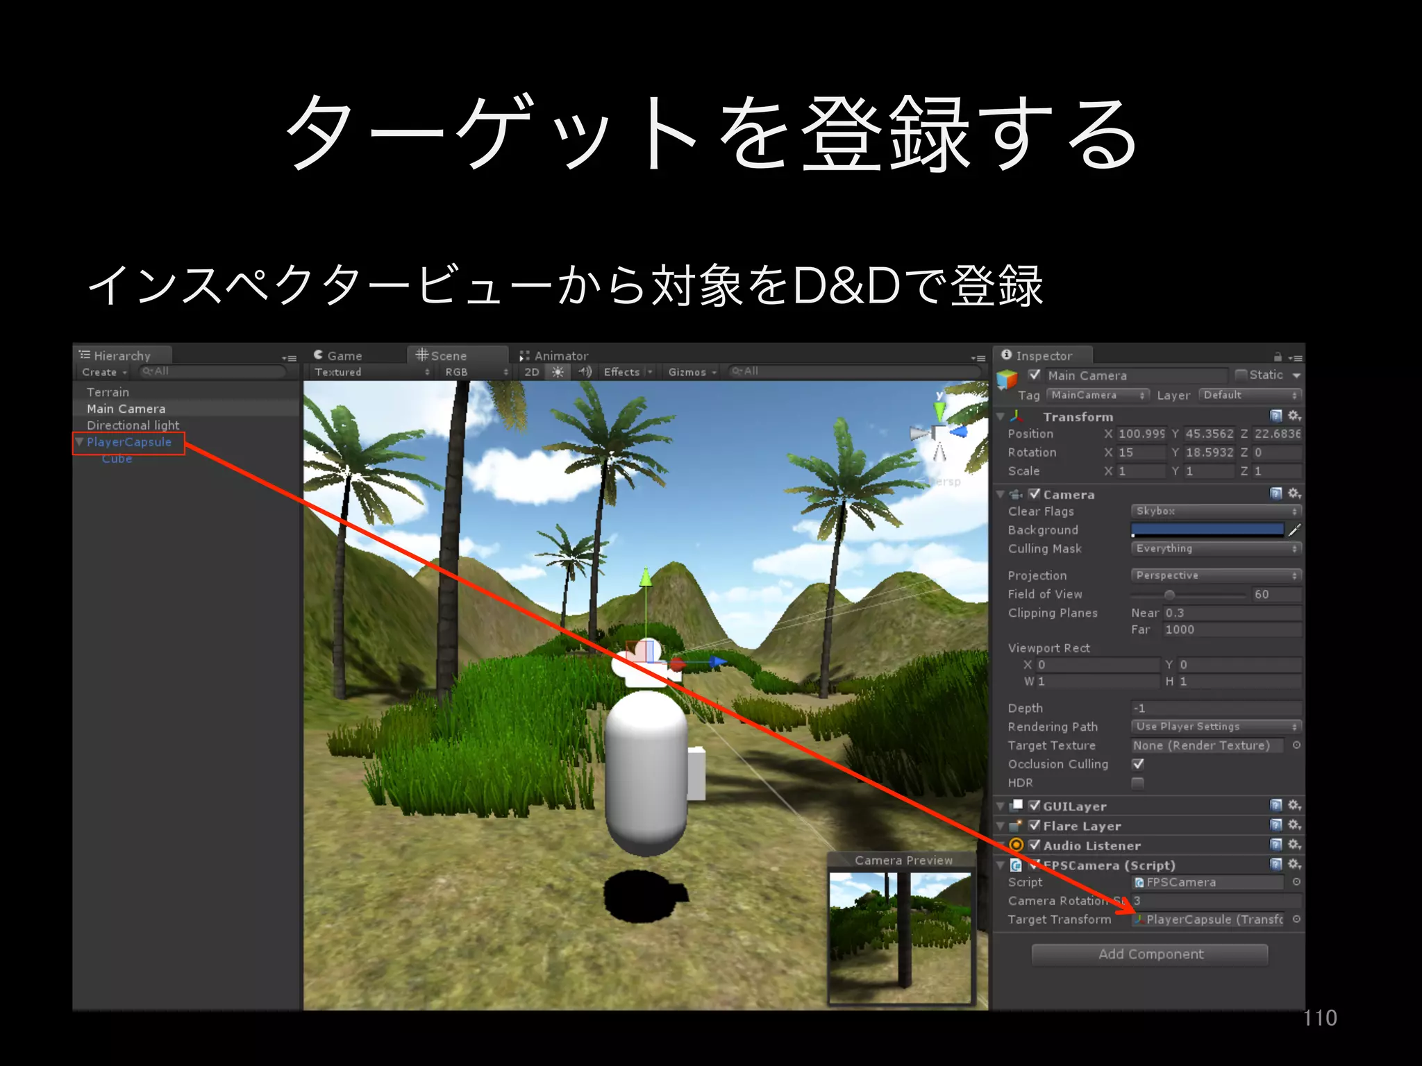Open Clear Flags Skybox dropdown
1422x1066 pixels.
click(1216, 511)
